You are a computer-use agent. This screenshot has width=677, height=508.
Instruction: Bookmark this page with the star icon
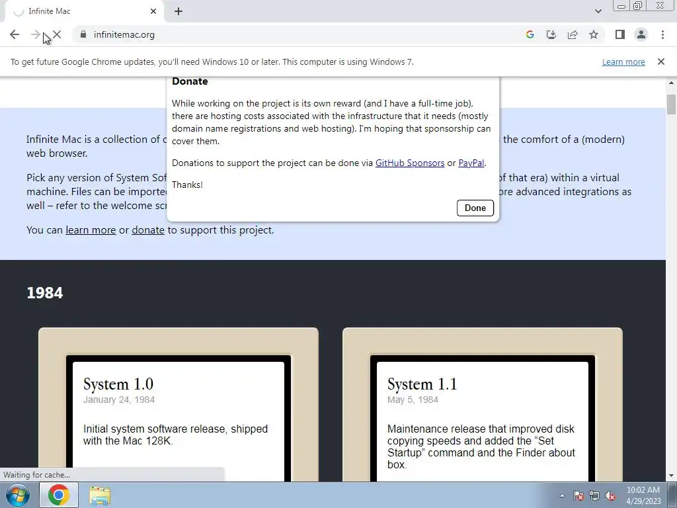coord(594,34)
